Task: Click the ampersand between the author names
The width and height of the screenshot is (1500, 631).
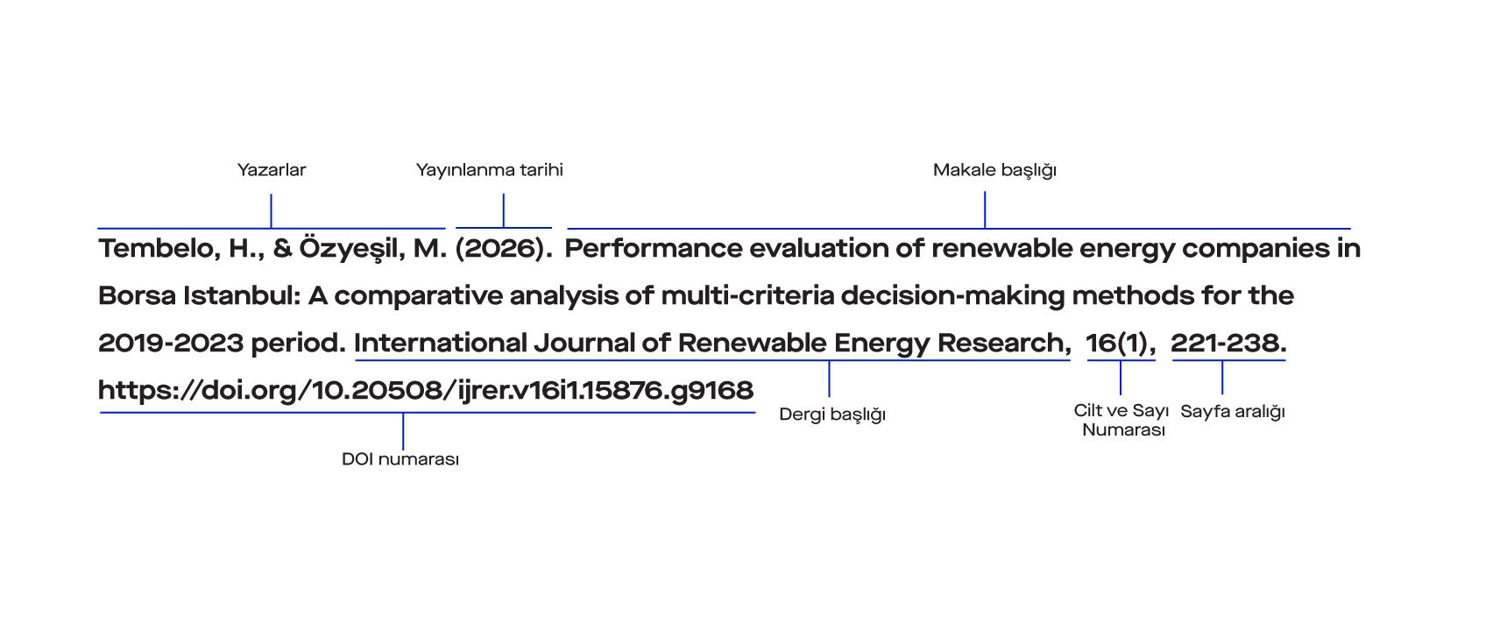Action: [282, 249]
